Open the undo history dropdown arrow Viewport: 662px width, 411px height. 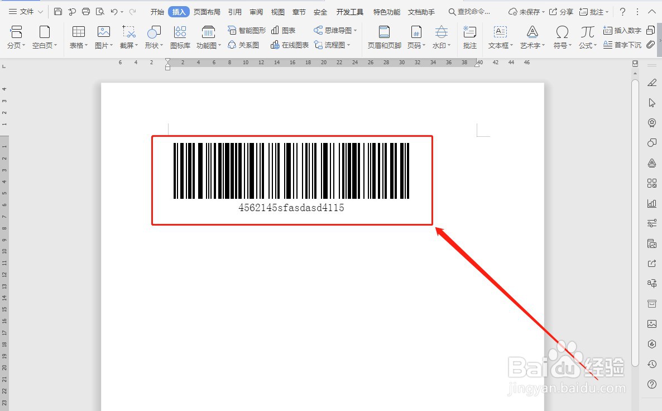click(x=122, y=12)
